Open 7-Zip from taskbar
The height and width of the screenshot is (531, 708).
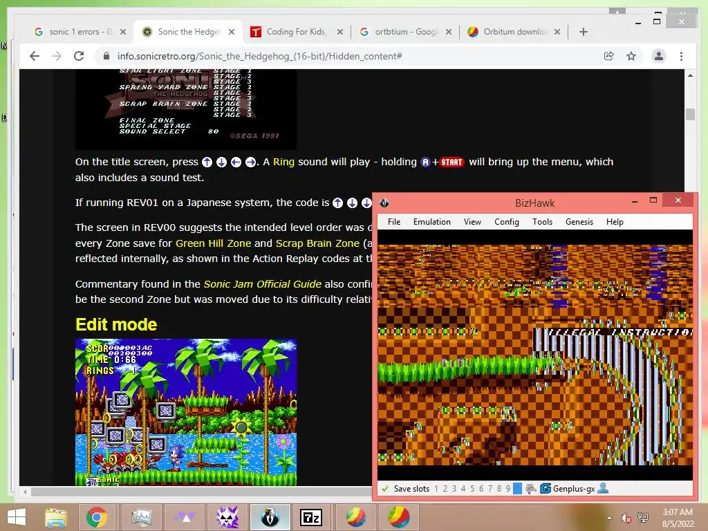pyautogui.click(x=312, y=517)
